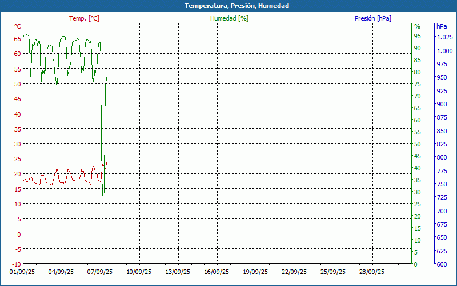Click the 65 temperature axis value
The image size is (457, 286).
pyautogui.click(x=18, y=38)
